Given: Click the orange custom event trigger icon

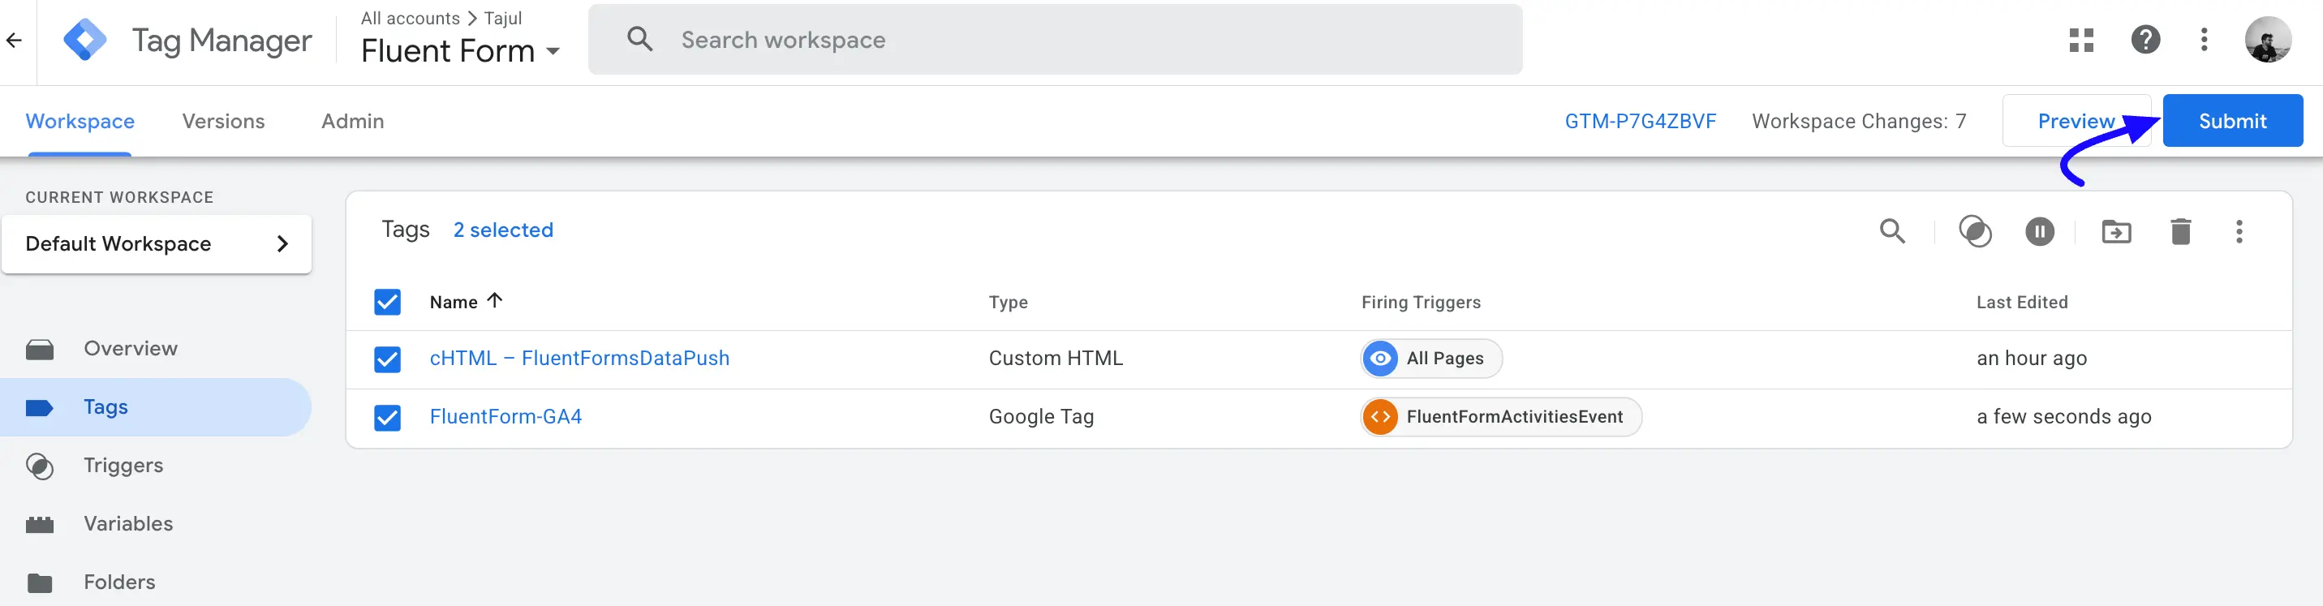Looking at the screenshot, I should click(1379, 417).
